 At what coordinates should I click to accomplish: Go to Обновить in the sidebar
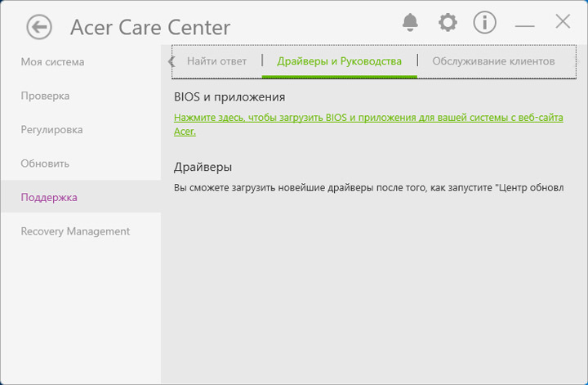point(81,163)
